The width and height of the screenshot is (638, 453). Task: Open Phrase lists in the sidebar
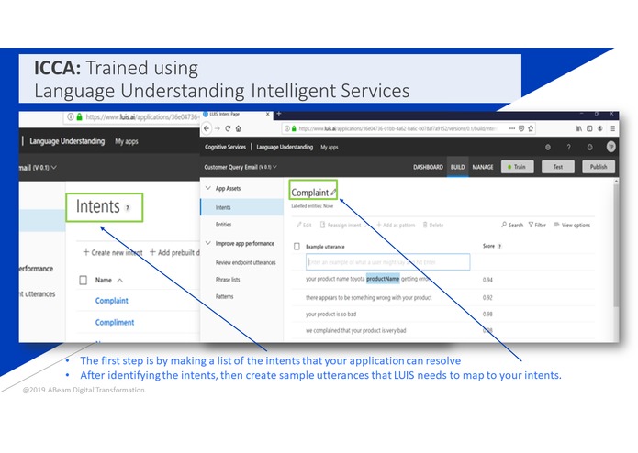tap(228, 280)
